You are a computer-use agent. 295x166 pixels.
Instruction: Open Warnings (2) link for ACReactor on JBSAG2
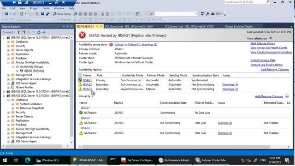tap(225, 123)
